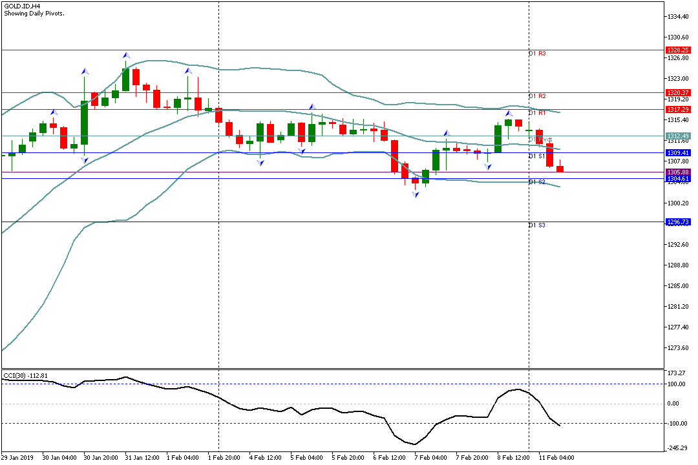Click the 1312.49 pivot price tag
The height and width of the screenshot is (465, 698).
click(678, 136)
